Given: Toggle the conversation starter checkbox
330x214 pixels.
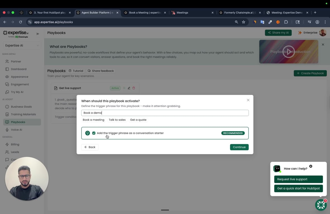Looking at the screenshot, I should click(94, 133).
